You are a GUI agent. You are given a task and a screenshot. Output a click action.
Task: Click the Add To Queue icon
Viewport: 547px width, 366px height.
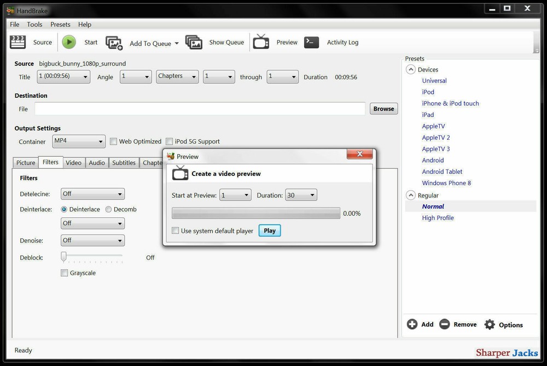coord(114,42)
